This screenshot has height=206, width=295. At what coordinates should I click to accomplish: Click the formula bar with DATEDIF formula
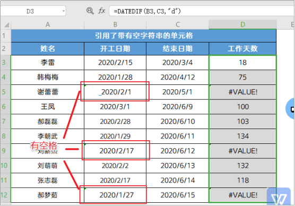201,11
